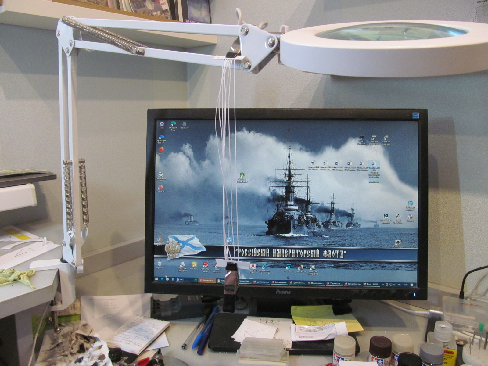Image resolution: width=488 pixels, height=366 pixels.
Task: Open the ArchiCAD 13 desktop shortcut
Action: (x=300, y=267)
